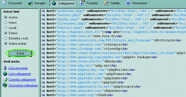Screen dimensions: 186x97
Task: Open the Controlla collegamenti link
Action: 22,80
